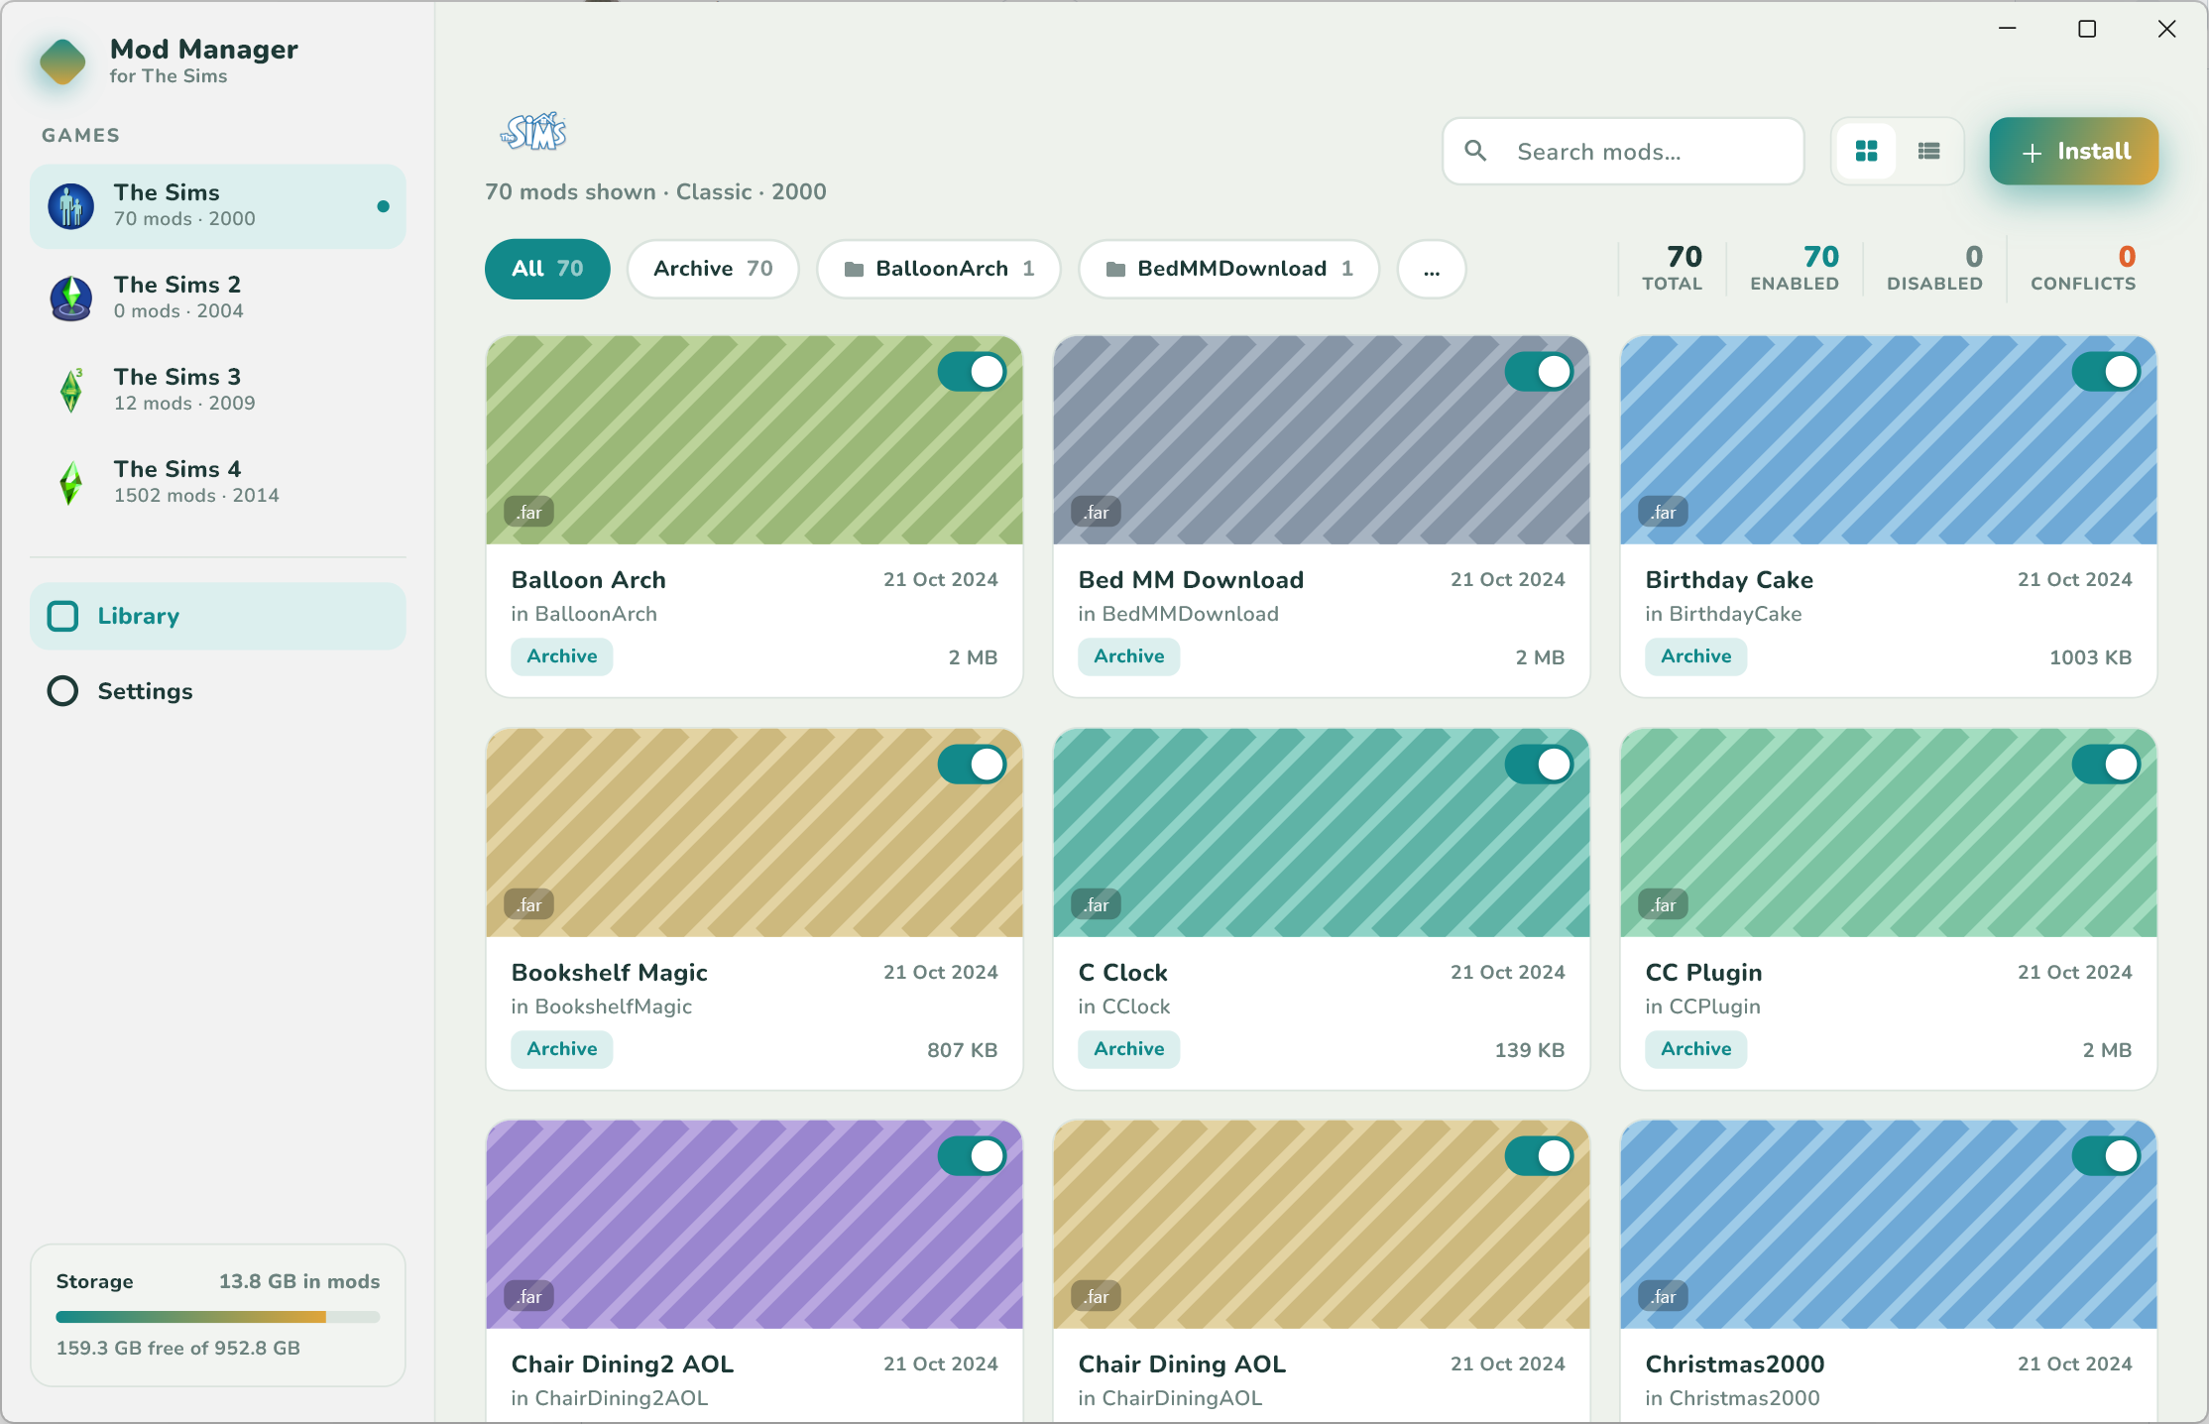2209x1424 pixels.
Task: Click the CC Plugin title
Action: 1703,973
